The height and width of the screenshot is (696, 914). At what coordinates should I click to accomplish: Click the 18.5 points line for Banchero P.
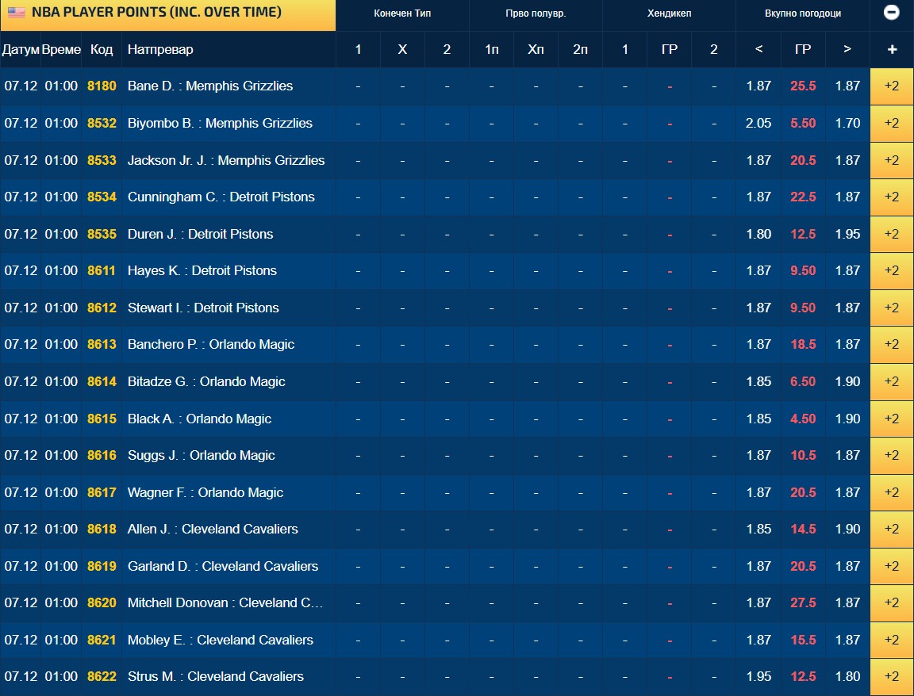pos(803,345)
